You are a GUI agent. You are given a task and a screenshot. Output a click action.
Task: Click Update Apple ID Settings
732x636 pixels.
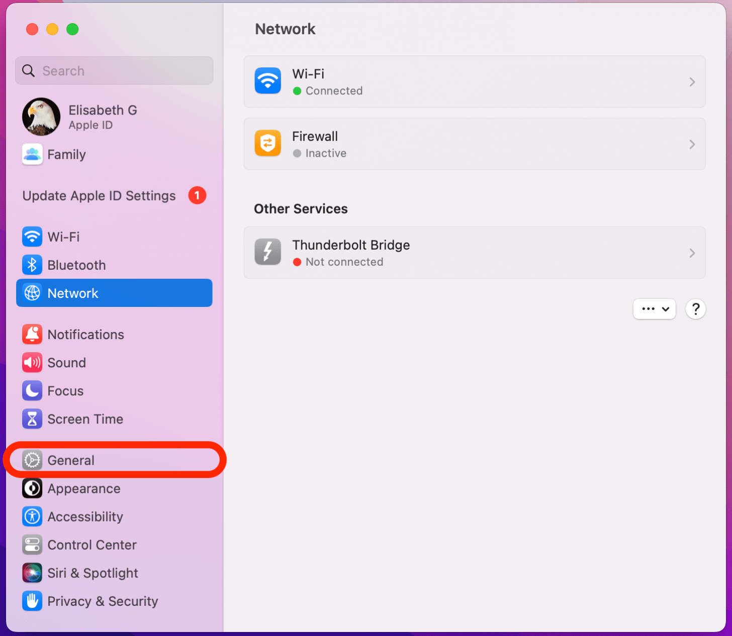point(99,195)
